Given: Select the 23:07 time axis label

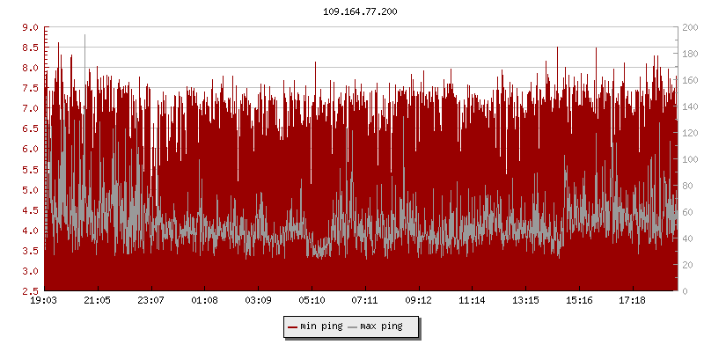Looking at the screenshot, I should pos(151,300).
